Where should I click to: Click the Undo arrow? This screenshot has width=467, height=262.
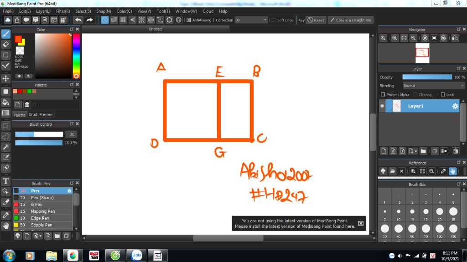78,20
